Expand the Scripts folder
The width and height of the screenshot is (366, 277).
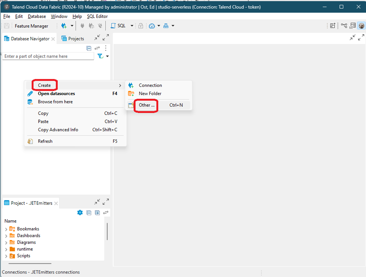coord(6,256)
